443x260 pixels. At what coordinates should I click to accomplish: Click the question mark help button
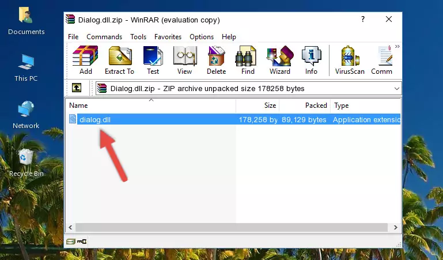pyautogui.click(x=363, y=20)
